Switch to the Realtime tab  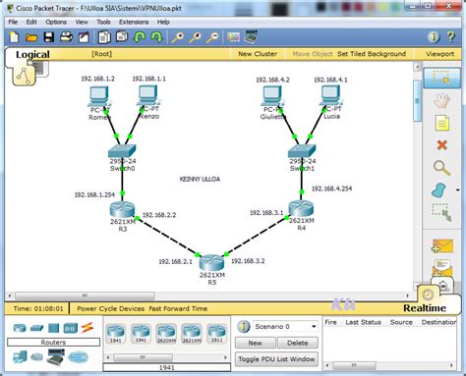[425, 308]
